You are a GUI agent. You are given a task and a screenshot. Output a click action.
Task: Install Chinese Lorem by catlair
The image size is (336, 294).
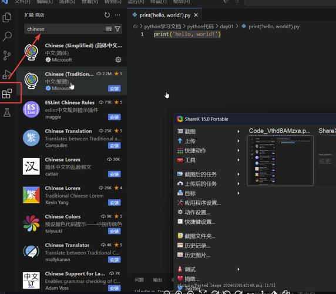pos(115,174)
